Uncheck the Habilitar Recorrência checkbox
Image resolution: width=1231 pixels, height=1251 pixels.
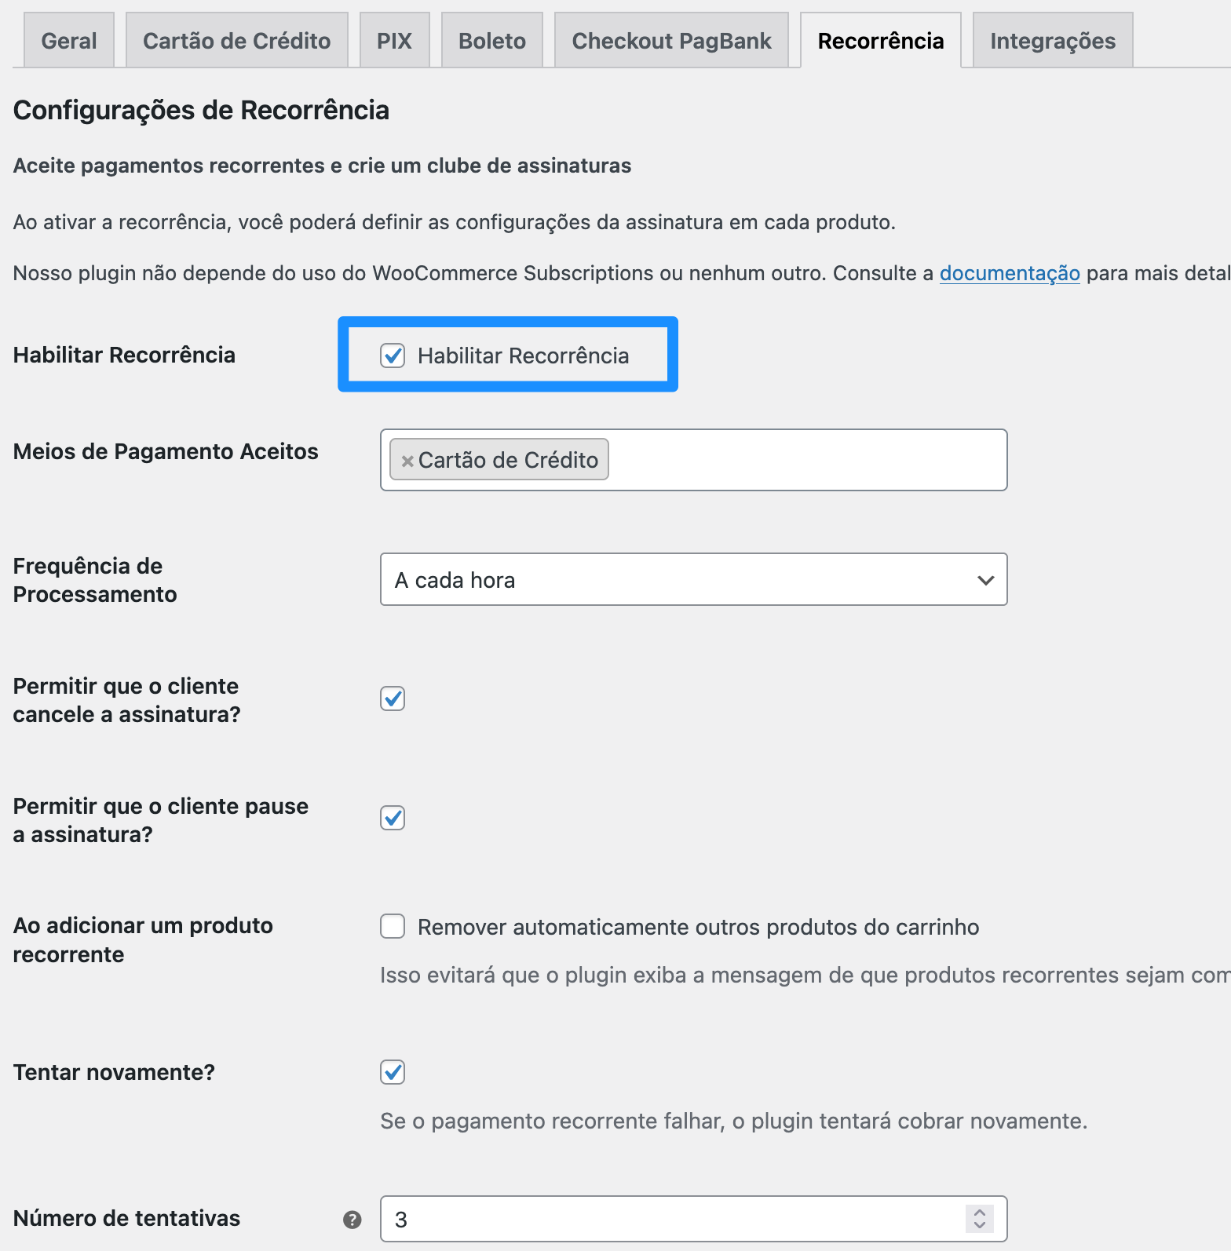tap(393, 356)
